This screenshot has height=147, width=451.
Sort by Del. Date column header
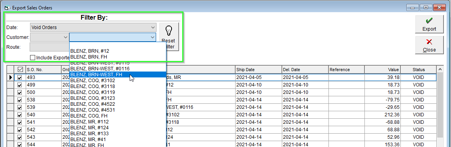pyautogui.click(x=305, y=70)
